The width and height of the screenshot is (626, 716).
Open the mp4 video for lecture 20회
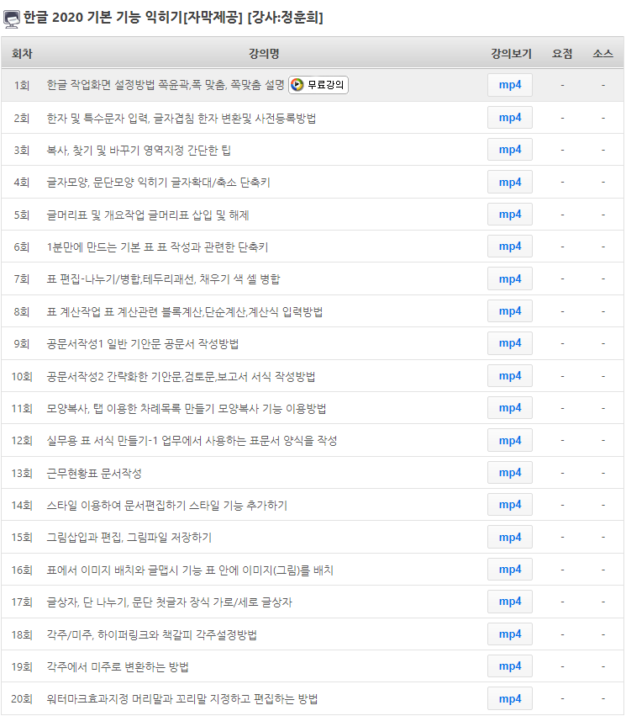click(x=510, y=699)
